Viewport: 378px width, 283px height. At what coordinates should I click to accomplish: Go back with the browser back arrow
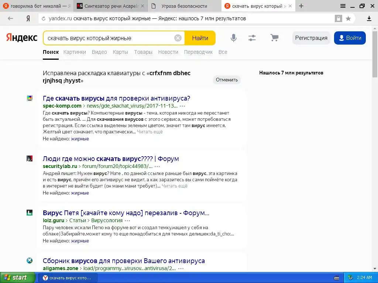(x=10, y=18)
